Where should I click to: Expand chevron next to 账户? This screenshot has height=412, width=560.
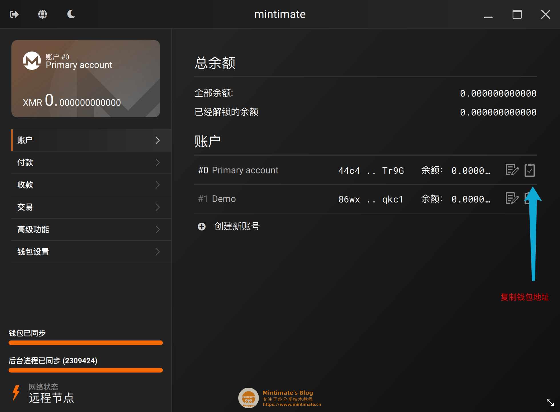coord(157,140)
